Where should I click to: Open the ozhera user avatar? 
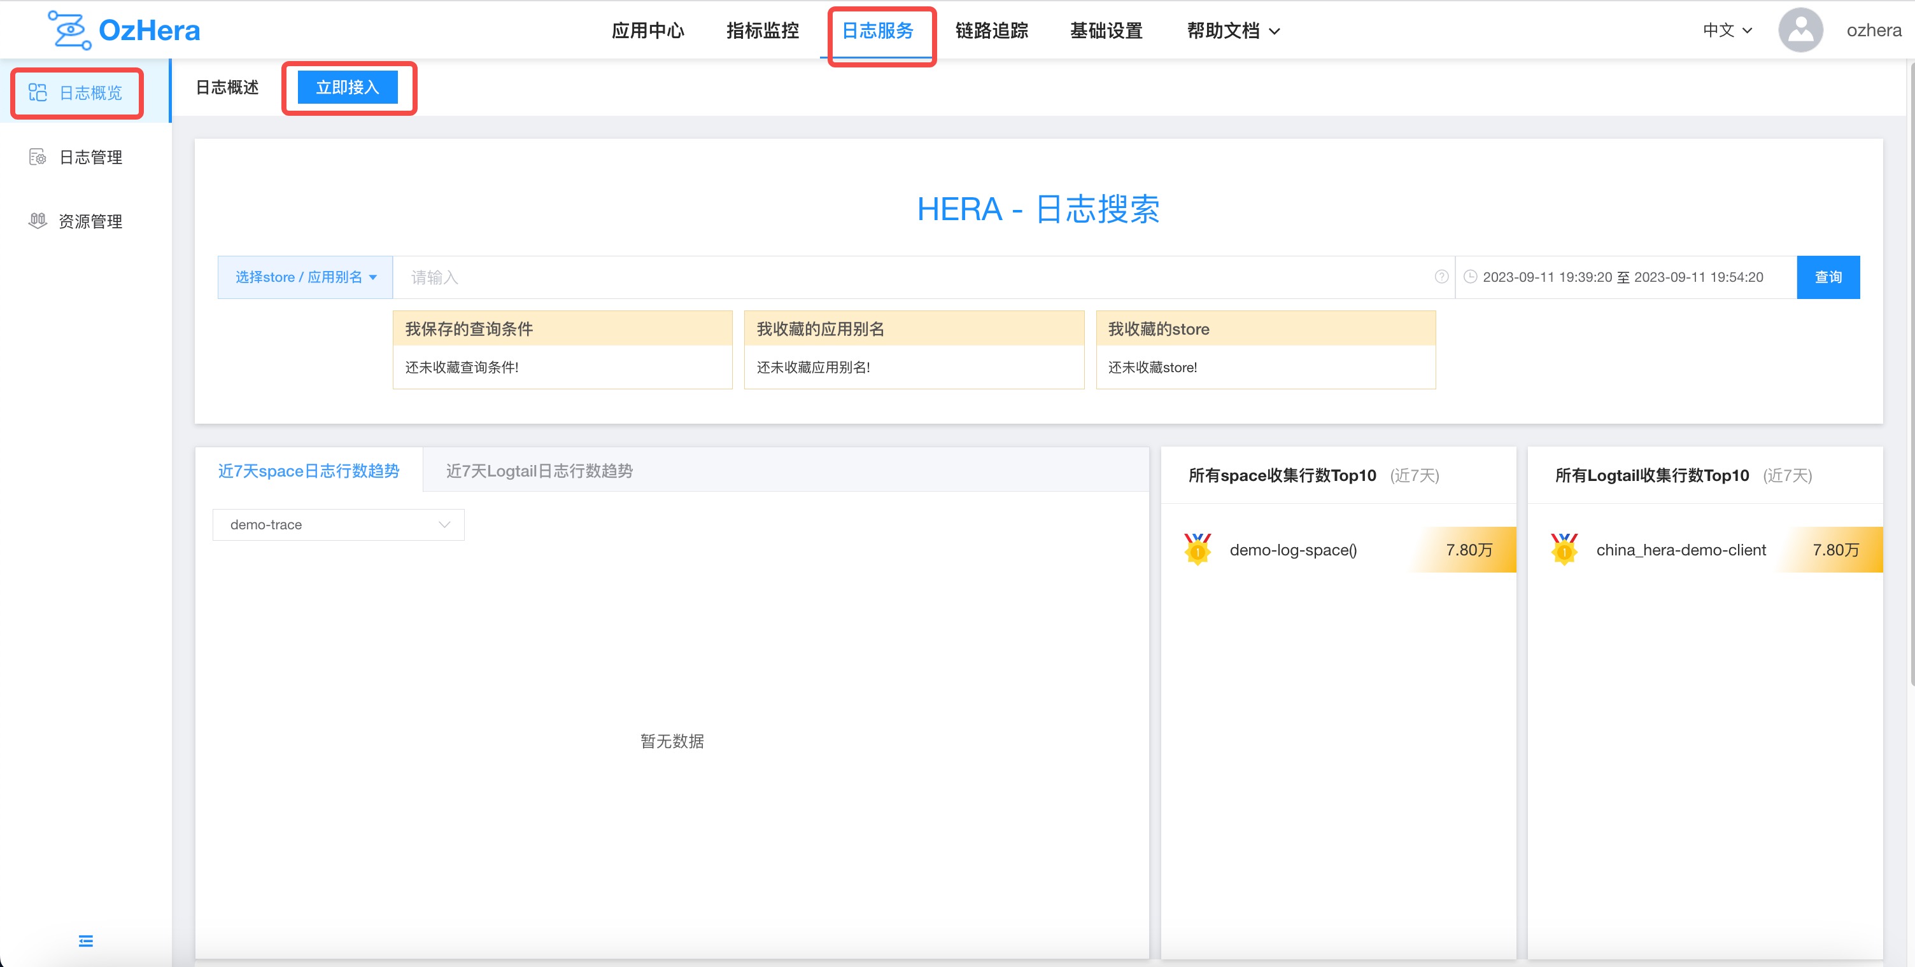[x=1800, y=31]
